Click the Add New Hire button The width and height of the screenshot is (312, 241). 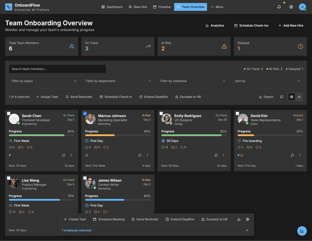[291, 25]
